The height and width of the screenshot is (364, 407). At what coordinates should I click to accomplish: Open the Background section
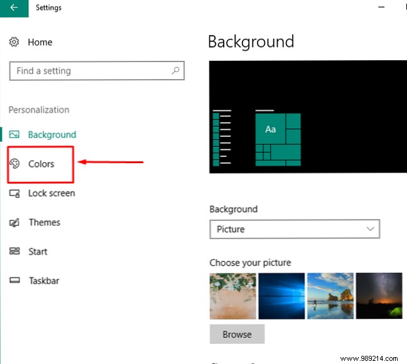coord(52,135)
